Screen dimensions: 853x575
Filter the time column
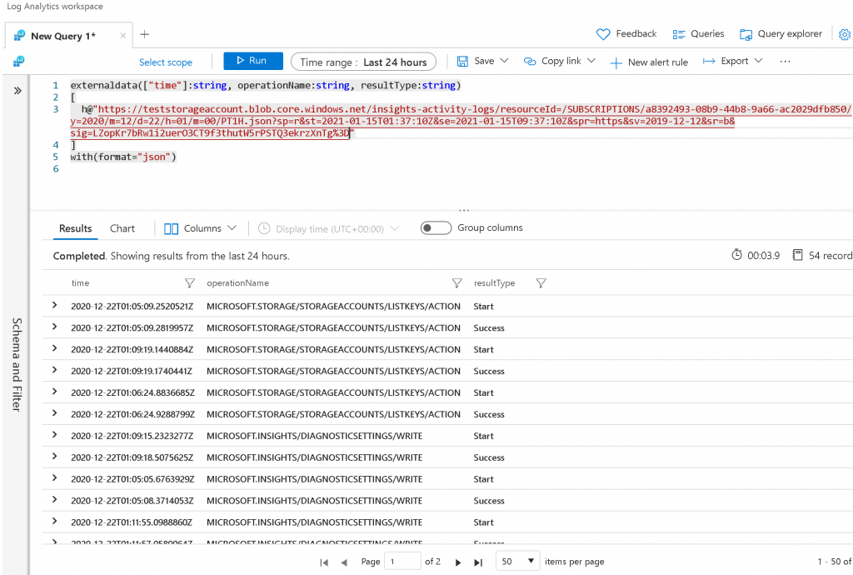189,283
